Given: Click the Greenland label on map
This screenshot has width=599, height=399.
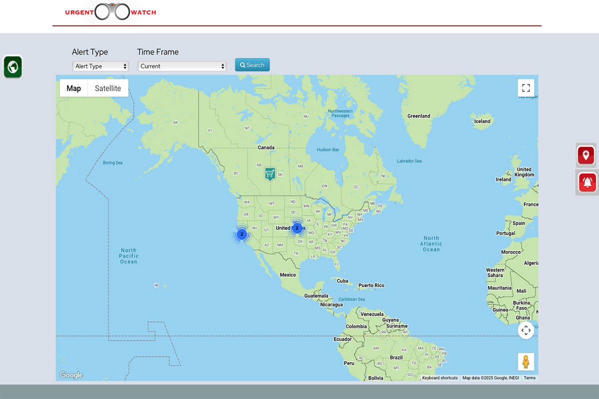Looking at the screenshot, I should (418, 116).
